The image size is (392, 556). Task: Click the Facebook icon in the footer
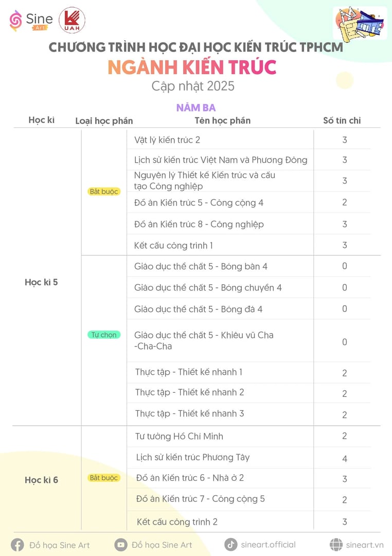[x=17, y=545]
